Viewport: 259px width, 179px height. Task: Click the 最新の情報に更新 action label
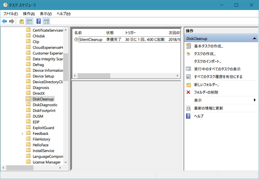209,108
